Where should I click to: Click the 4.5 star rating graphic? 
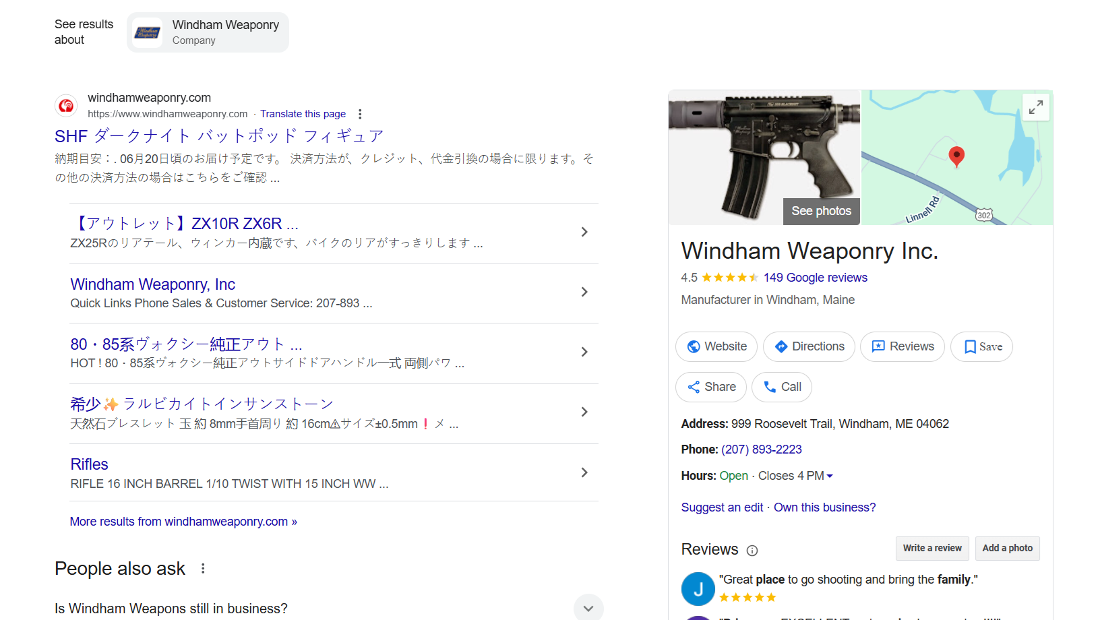click(x=730, y=278)
